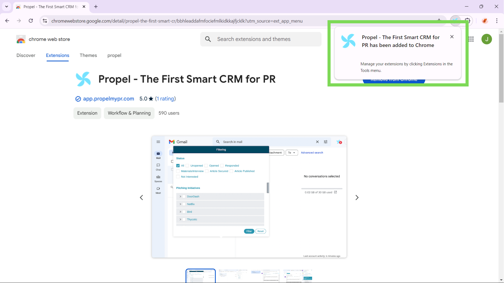Show the previous screenshot in carousel

[141, 197]
